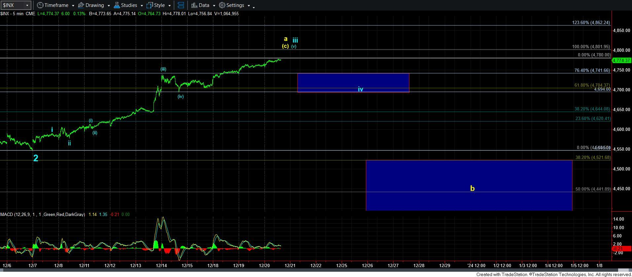Screen dimensions: 632x277
Task: Click the Drawing pencil icon
Action: tap(81, 5)
